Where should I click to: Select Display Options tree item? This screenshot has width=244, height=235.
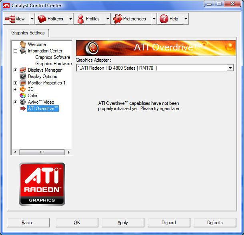pos(42,76)
